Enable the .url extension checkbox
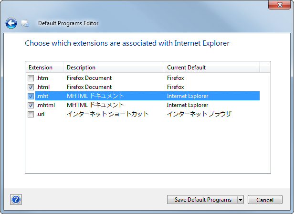This screenshot has width=294, height=214. click(x=31, y=114)
